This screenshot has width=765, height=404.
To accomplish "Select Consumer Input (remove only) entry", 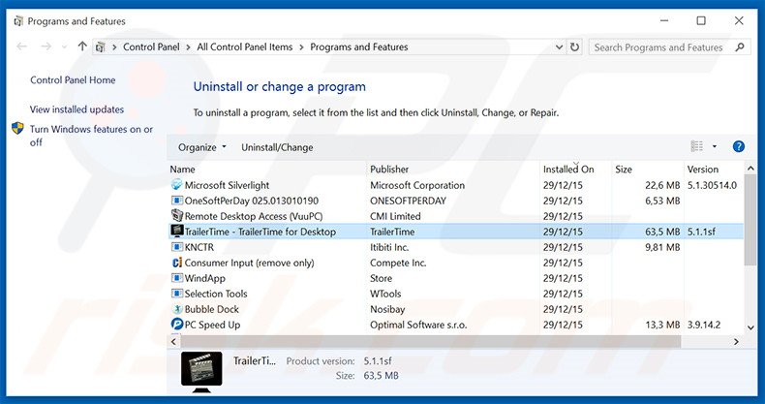I will [249, 263].
